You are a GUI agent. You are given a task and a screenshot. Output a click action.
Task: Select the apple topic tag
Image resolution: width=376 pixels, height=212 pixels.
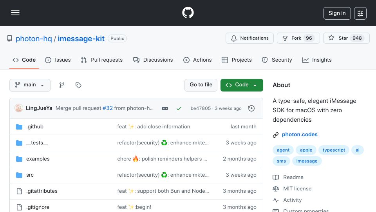(306, 150)
